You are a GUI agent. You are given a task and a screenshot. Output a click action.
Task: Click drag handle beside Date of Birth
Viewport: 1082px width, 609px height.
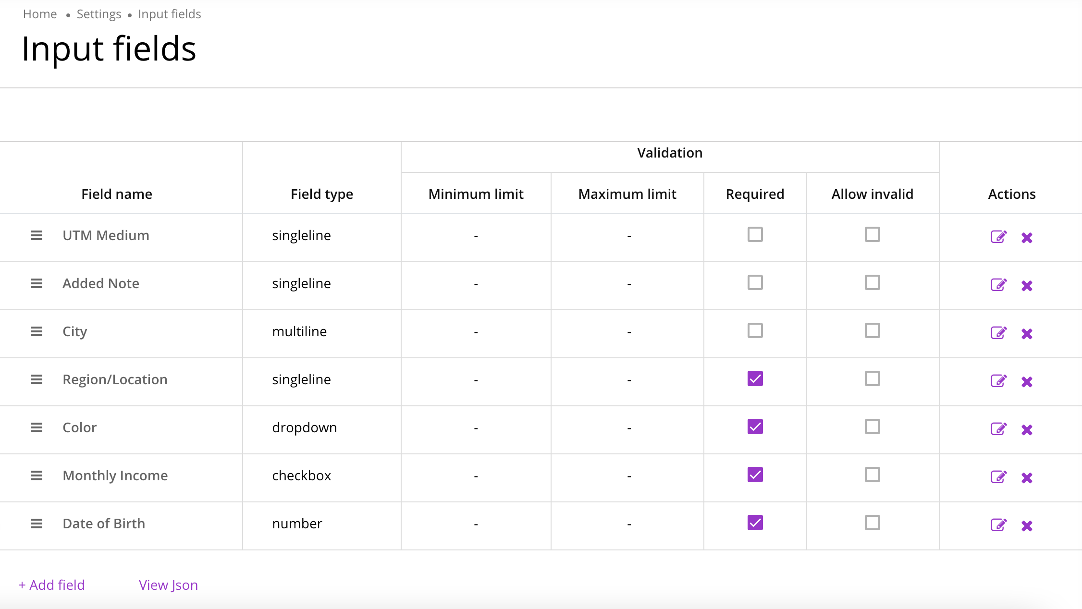[37, 524]
